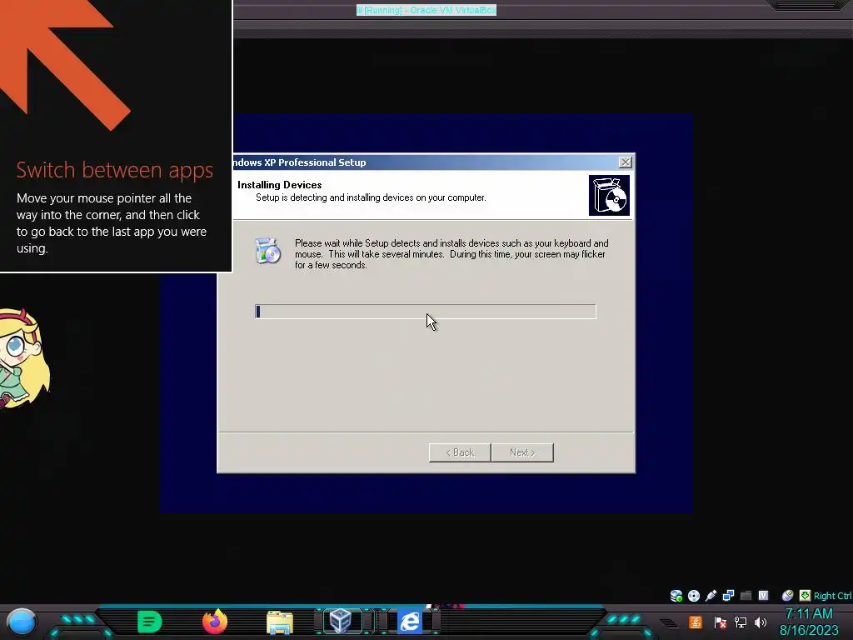This screenshot has height=640, width=853.
Task: Click the Star Butterfly desktop character
Action: [24, 358]
